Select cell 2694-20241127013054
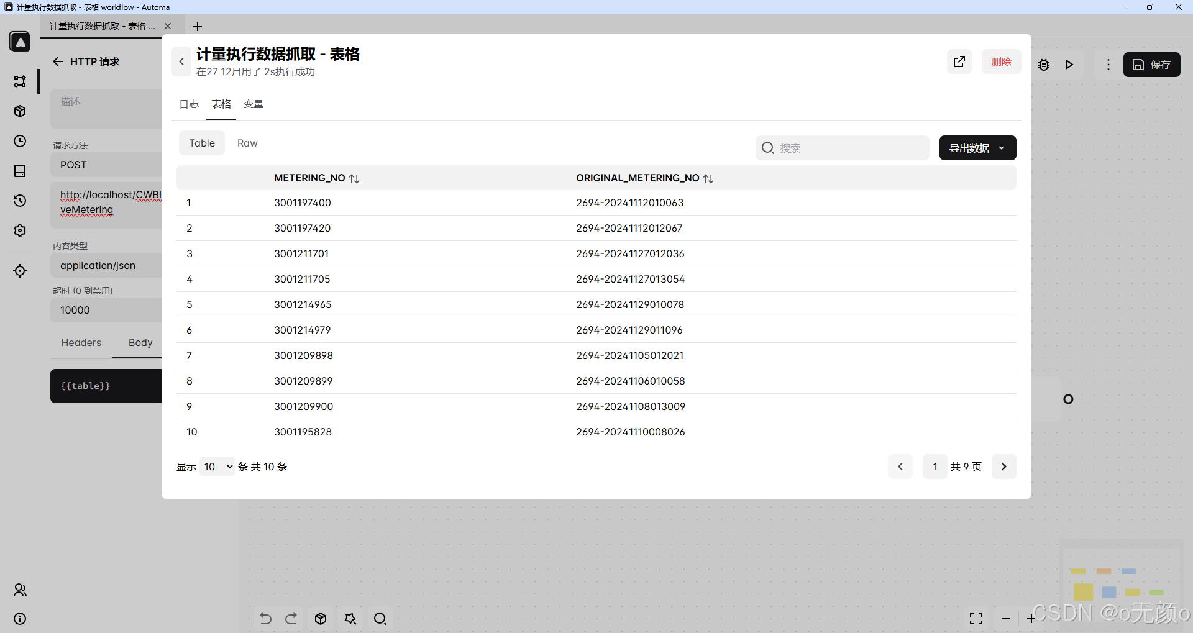This screenshot has height=633, width=1193. pos(631,279)
